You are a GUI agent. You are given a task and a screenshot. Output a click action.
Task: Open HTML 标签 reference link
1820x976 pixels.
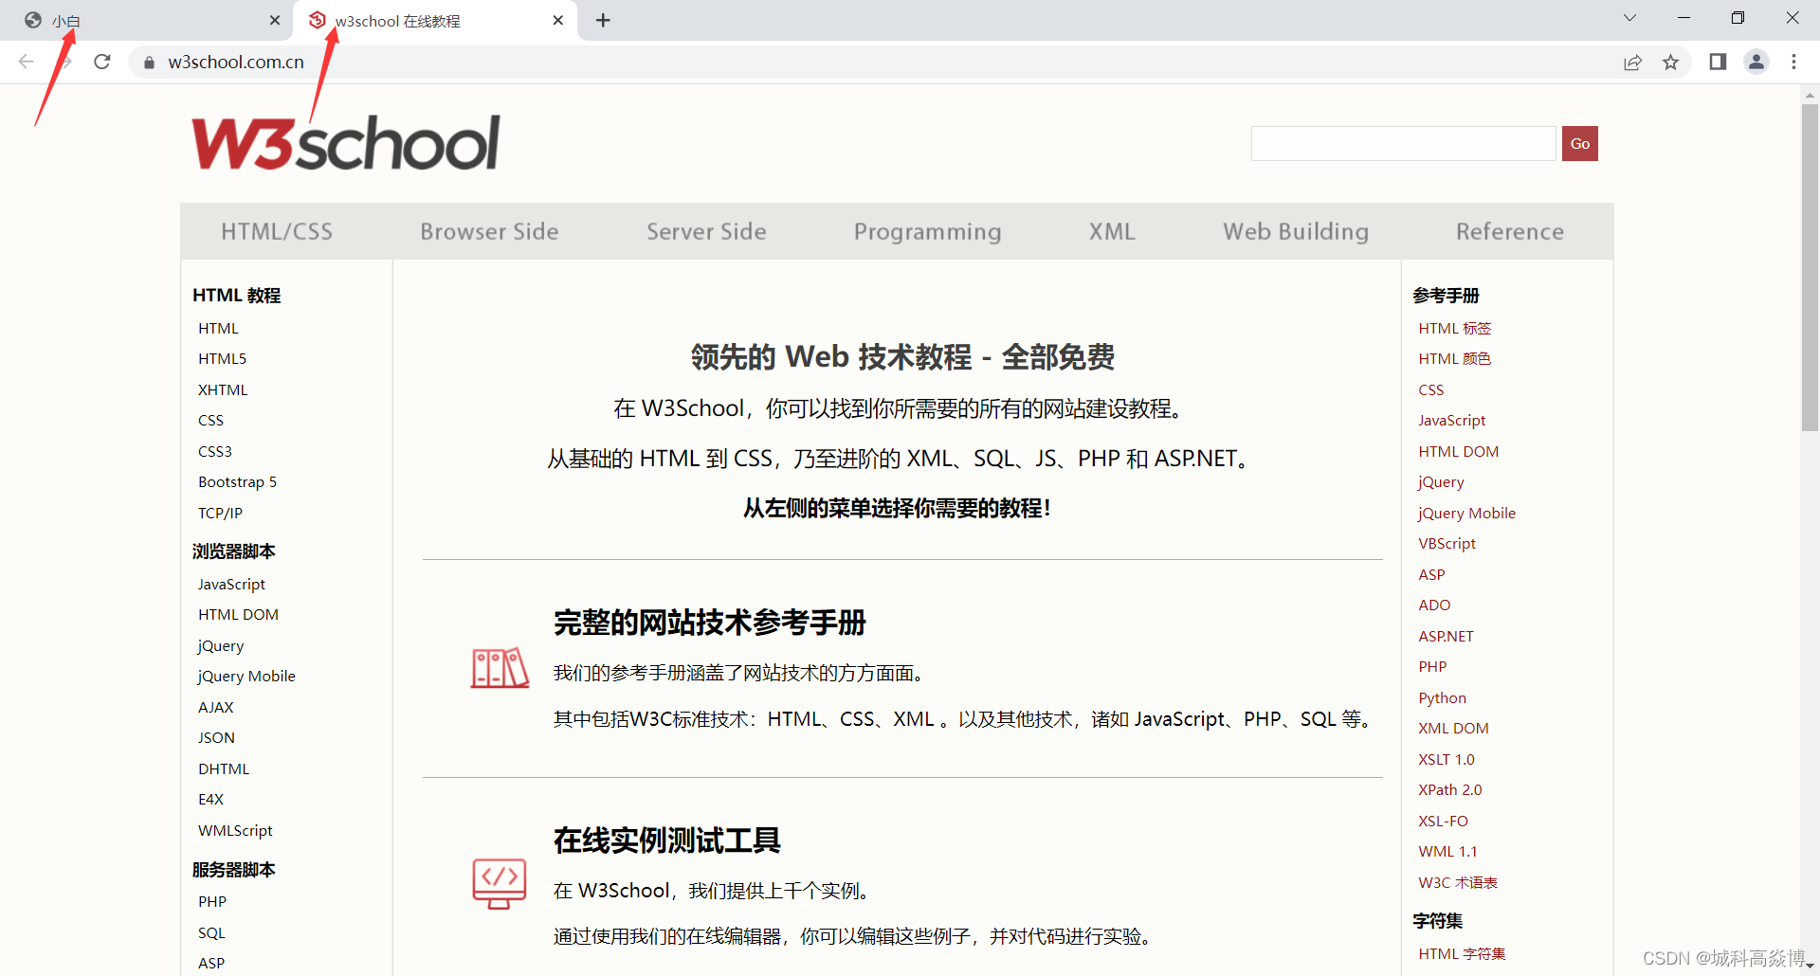point(1455,328)
